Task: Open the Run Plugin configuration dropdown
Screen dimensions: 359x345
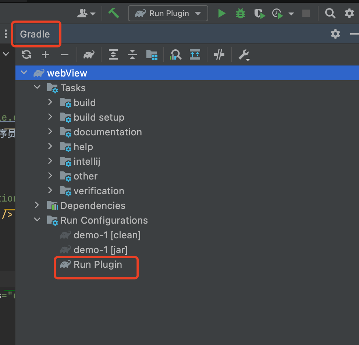Action: 168,14
